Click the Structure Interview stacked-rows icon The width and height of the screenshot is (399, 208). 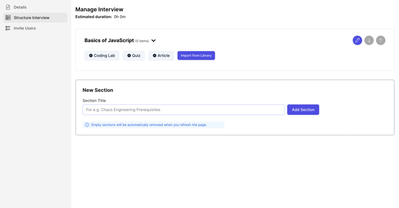coord(8,17)
